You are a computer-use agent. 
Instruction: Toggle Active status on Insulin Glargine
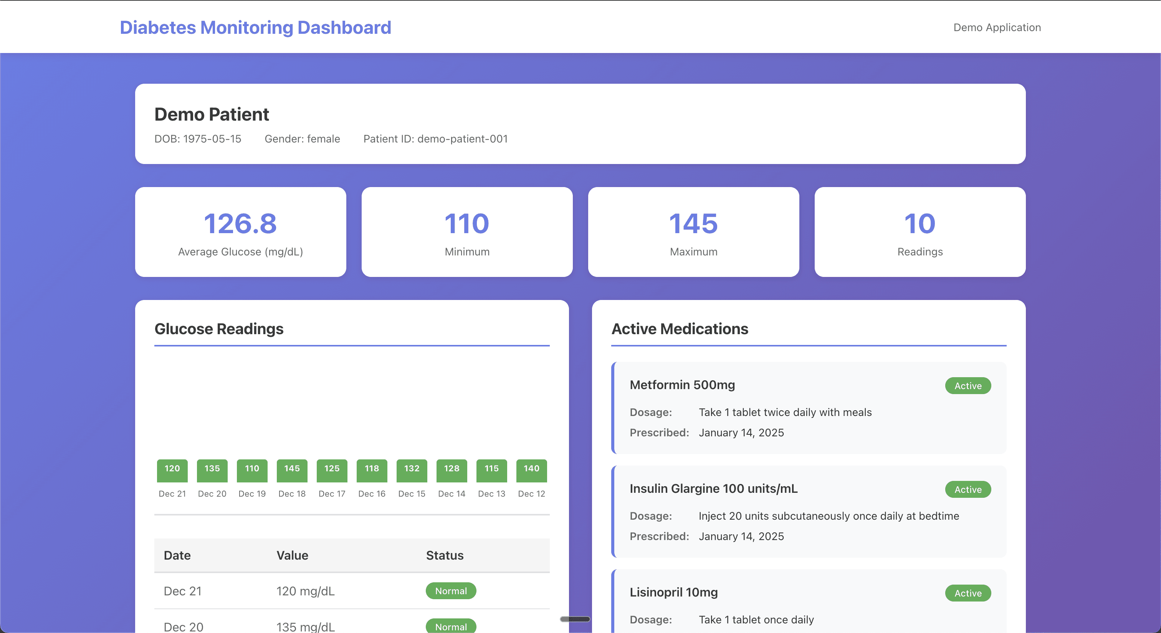pyautogui.click(x=968, y=489)
